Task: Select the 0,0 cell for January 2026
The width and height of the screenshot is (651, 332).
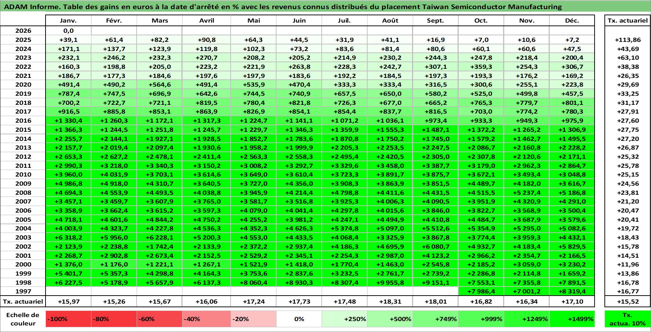Action: [x=68, y=31]
